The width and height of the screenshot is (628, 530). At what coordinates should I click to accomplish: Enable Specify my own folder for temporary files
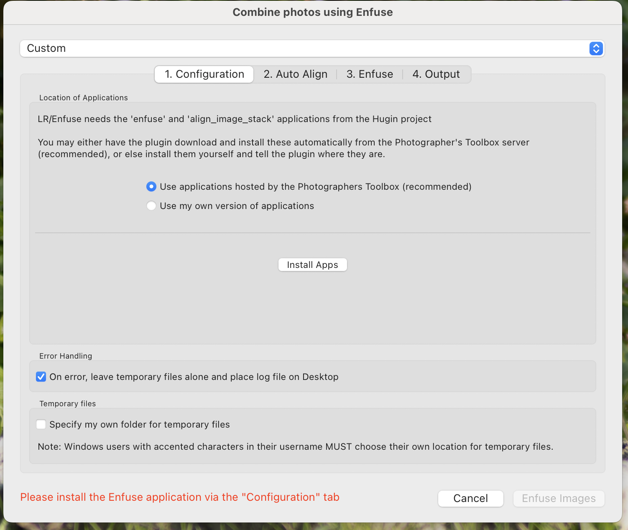pos(41,425)
